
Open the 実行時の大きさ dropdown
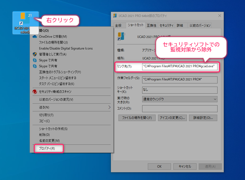point(180,99)
